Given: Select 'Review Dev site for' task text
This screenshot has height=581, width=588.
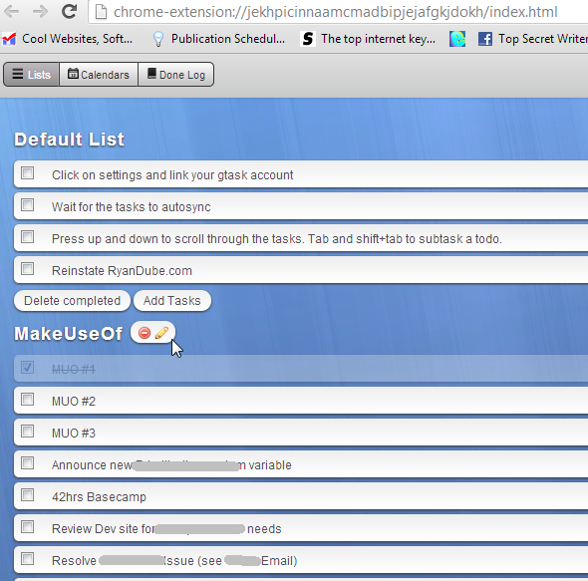Looking at the screenshot, I should tap(166, 529).
